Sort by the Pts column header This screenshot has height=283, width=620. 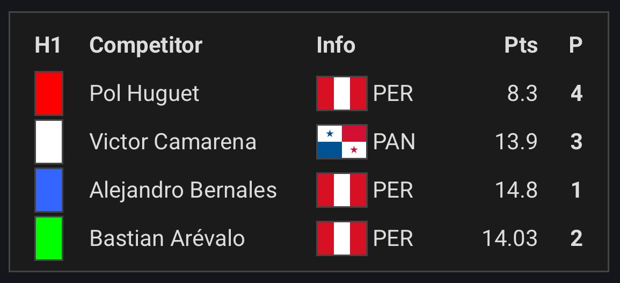tap(521, 45)
